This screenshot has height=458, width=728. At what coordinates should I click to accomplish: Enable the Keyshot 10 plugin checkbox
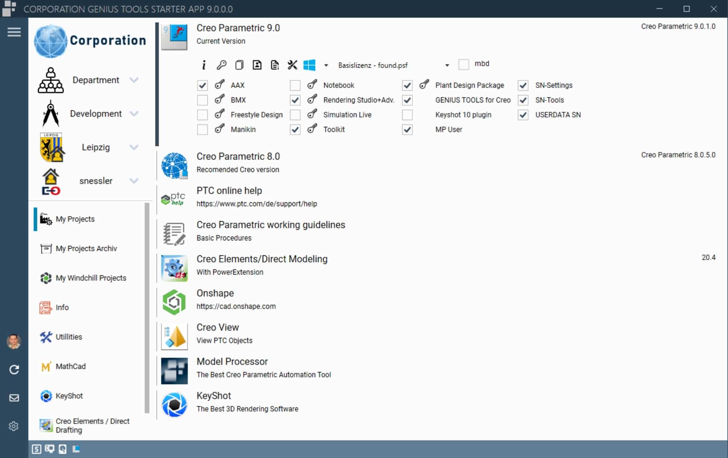[407, 115]
